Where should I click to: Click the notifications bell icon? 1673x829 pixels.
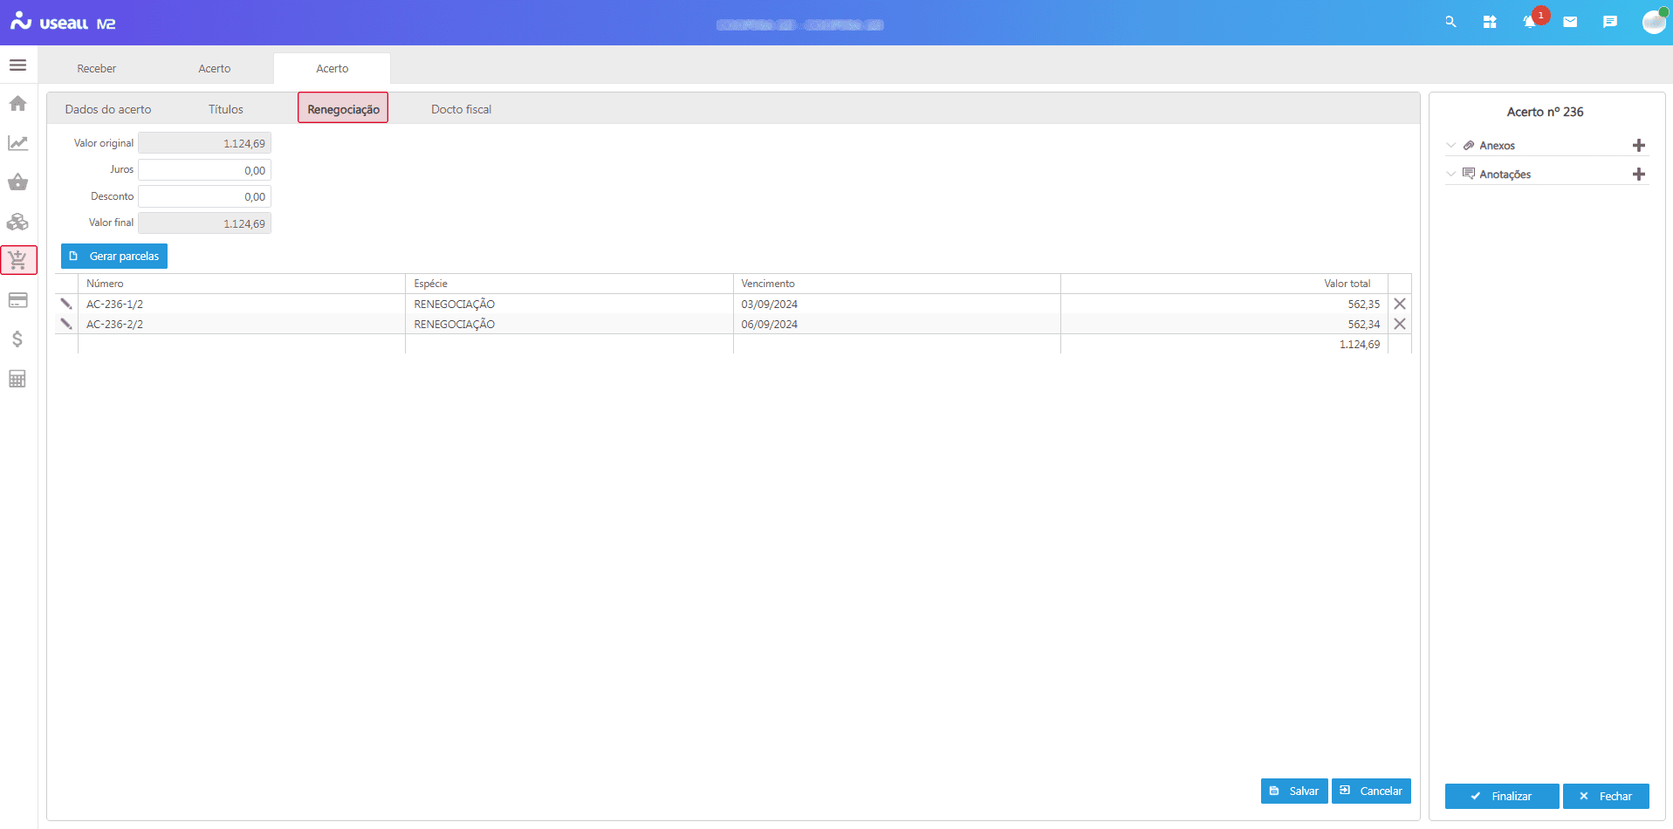pyautogui.click(x=1529, y=23)
